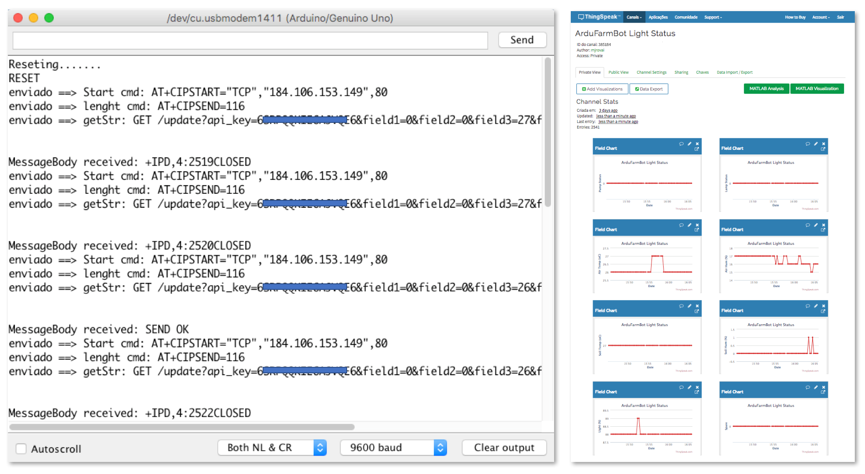Pop out the Air Temp chart
This screenshot has height=474, width=865.
[x=697, y=230]
